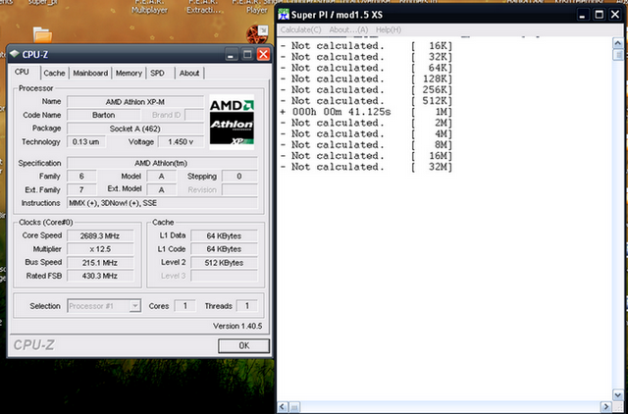Open the Help(H) menu in Super PI
628x414 pixels.
pyautogui.click(x=389, y=29)
